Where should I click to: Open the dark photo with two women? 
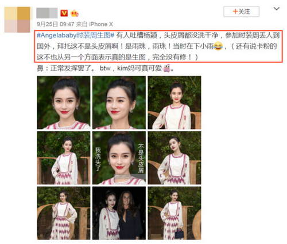pyautogui.click(x=119, y=213)
